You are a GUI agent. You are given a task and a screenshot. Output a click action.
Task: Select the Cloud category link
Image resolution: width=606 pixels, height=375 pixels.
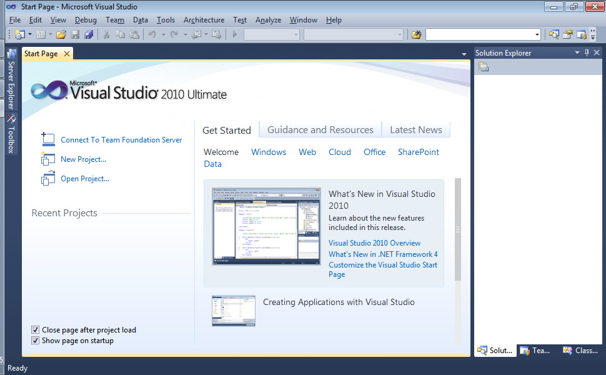340,152
